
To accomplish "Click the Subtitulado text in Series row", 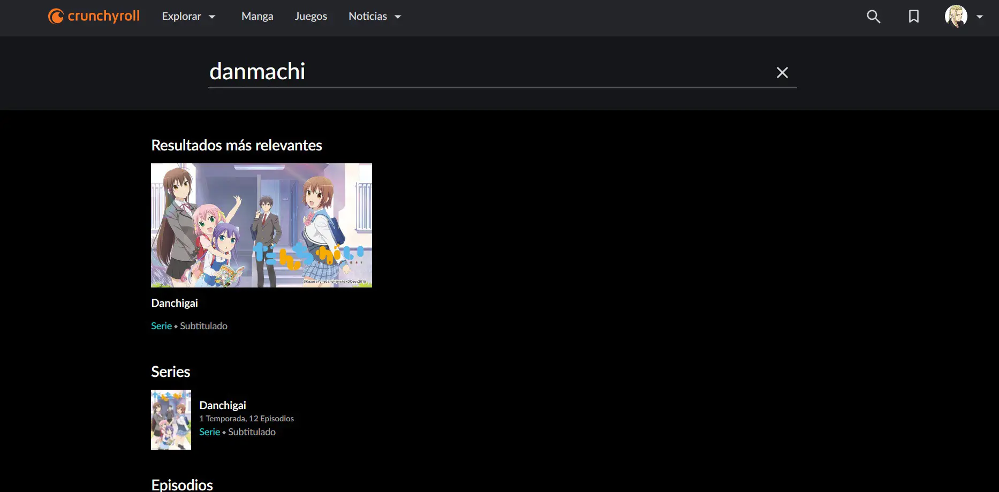I will (x=252, y=432).
